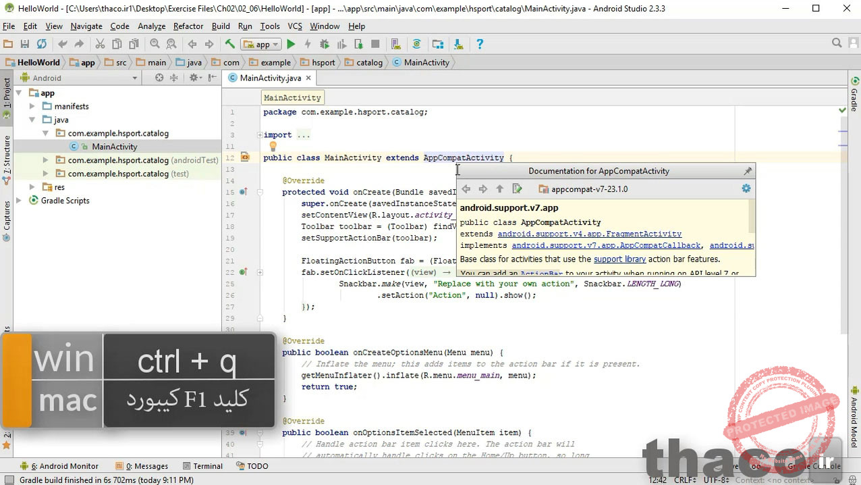Viewport: 861px width, 485px height.
Task: Open the FragmentActivity documentation link
Action: tap(590, 234)
